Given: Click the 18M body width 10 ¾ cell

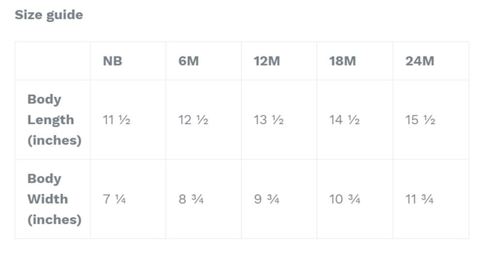Looking at the screenshot, I should coord(344,199).
